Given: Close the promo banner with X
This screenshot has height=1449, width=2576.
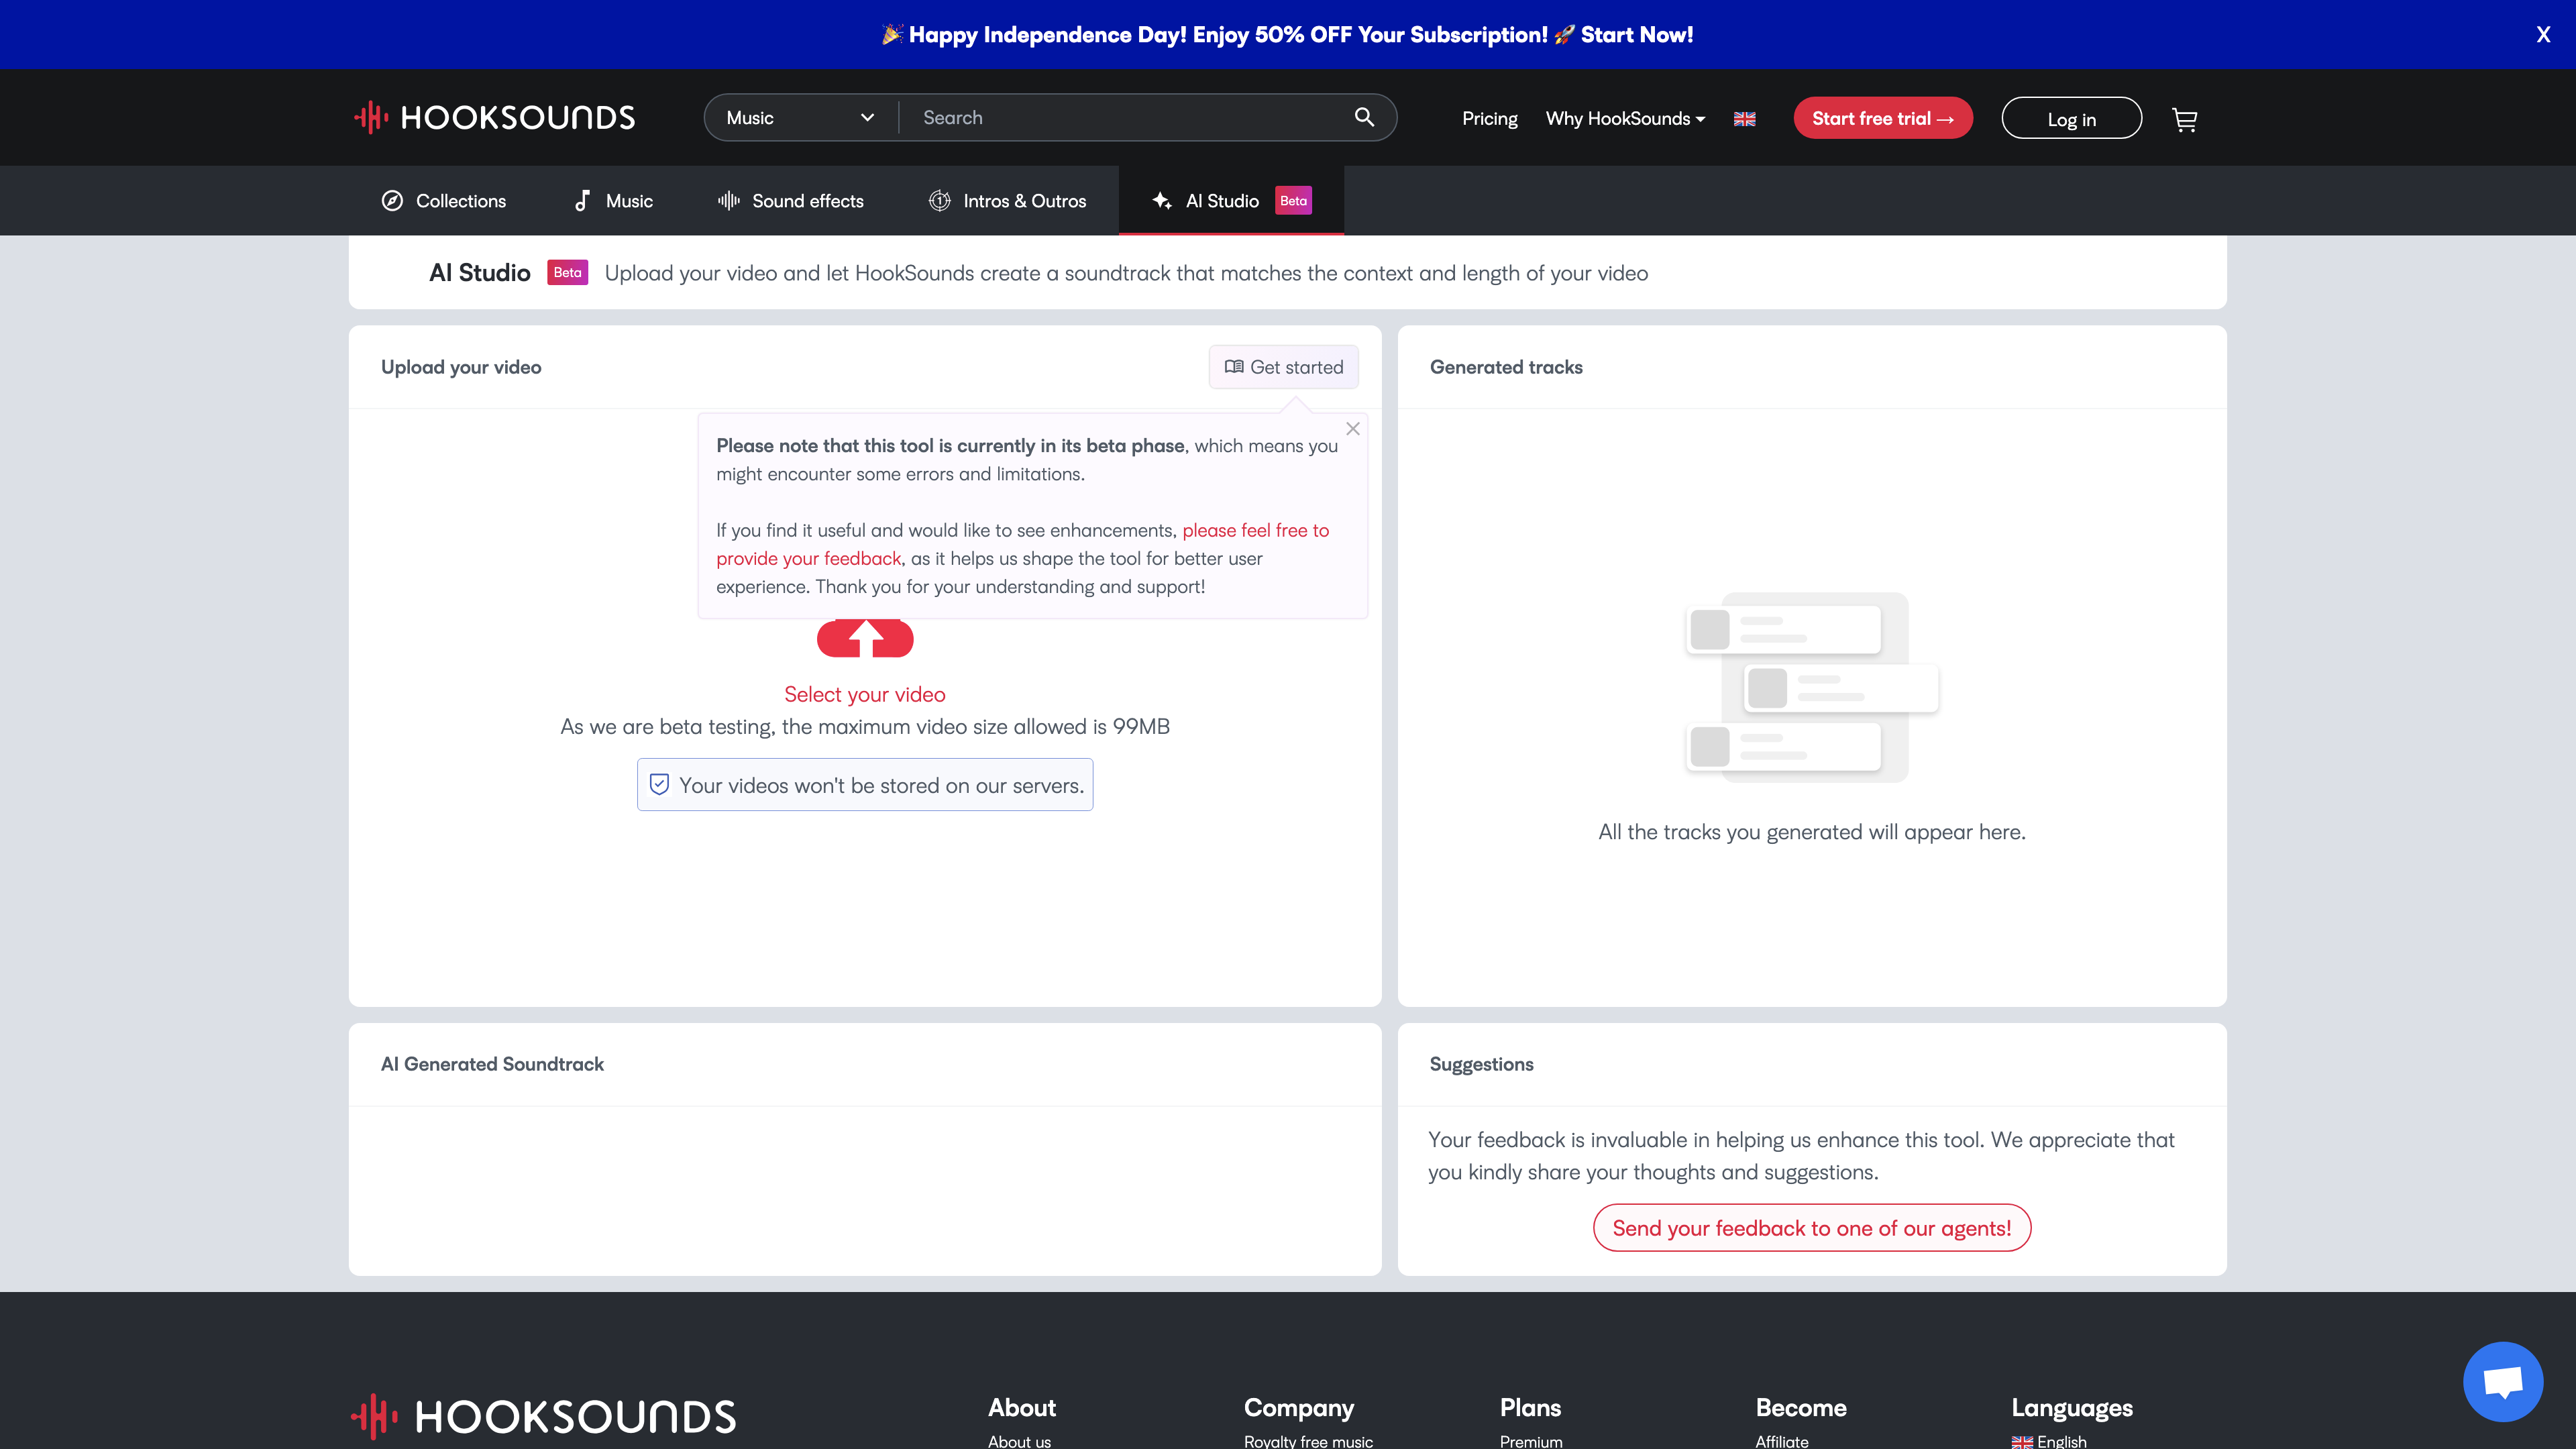Looking at the screenshot, I should pyautogui.click(x=2543, y=35).
